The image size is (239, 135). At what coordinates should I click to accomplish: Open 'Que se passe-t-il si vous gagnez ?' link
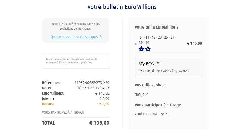[76, 37]
